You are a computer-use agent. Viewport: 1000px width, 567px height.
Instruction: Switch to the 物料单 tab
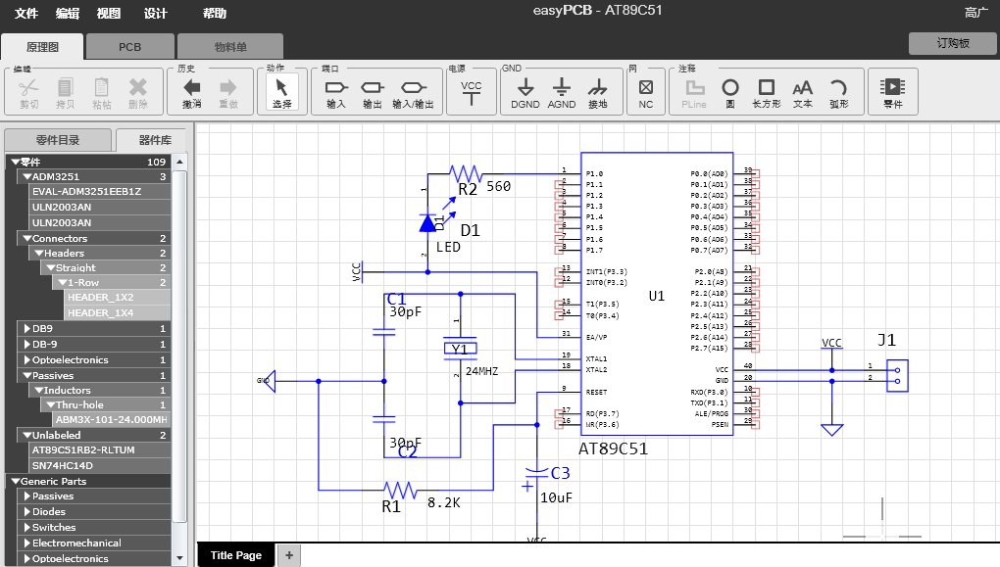tap(230, 46)
